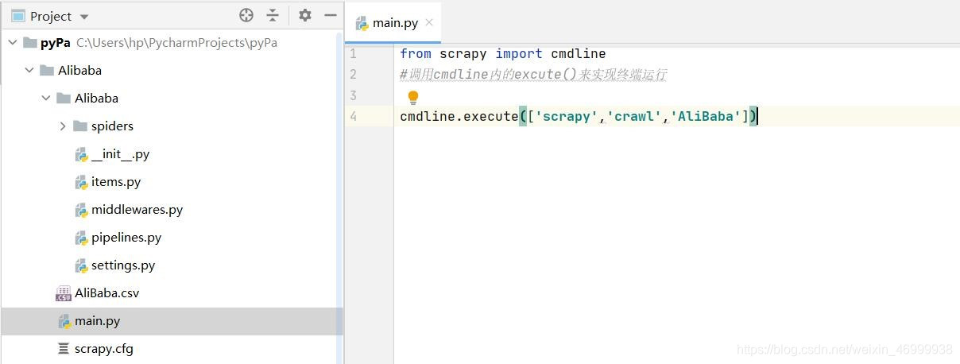
Task: Click the main.py tab's Python icon
Action: click(x=362, y=23)
